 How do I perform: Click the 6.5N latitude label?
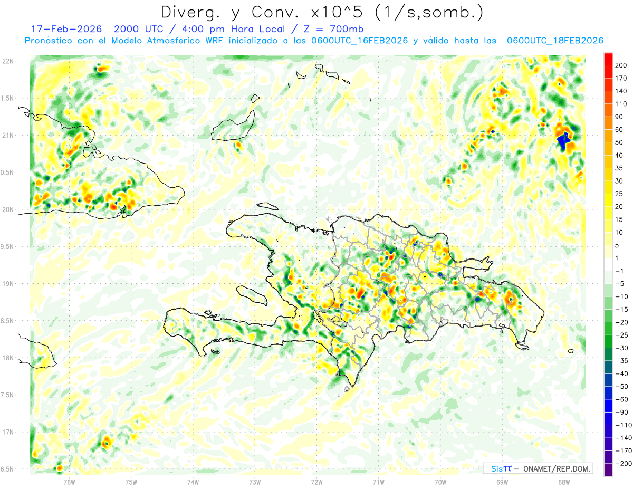pos(8,469)
